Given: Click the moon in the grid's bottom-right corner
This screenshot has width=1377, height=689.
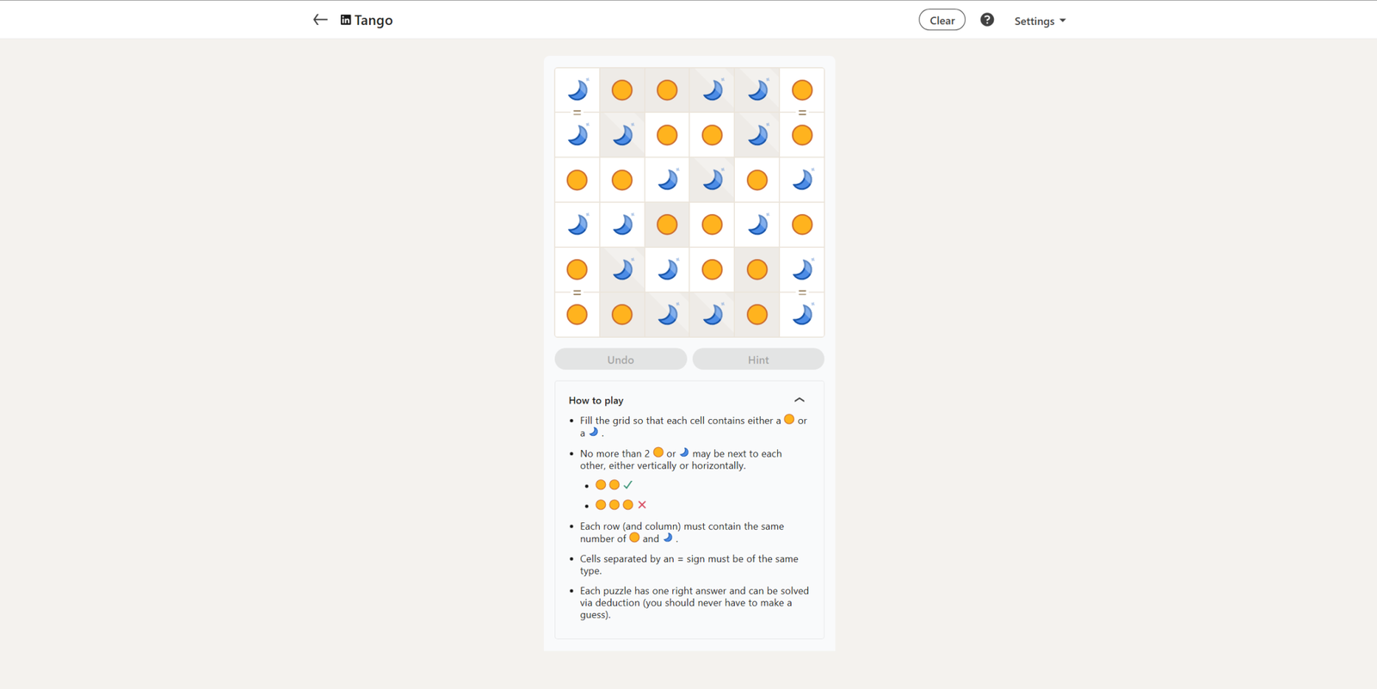Looking at the screenshot, I should click(802, 315).
